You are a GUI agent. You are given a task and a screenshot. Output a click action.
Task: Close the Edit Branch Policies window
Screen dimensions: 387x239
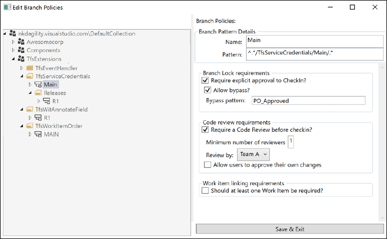375,7
